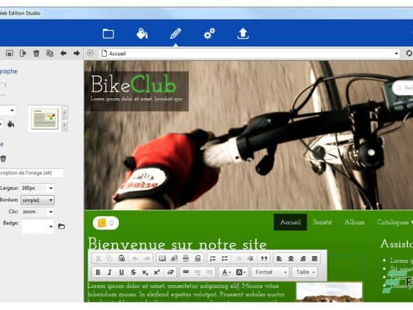
Task: Click the paragraph layout thumbnail
Action: 44,119
